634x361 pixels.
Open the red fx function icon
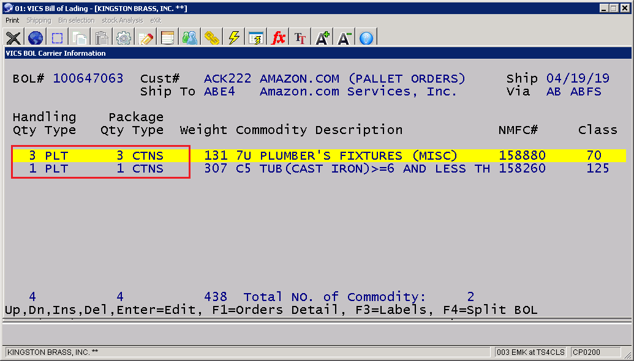(x=278, y=38)
